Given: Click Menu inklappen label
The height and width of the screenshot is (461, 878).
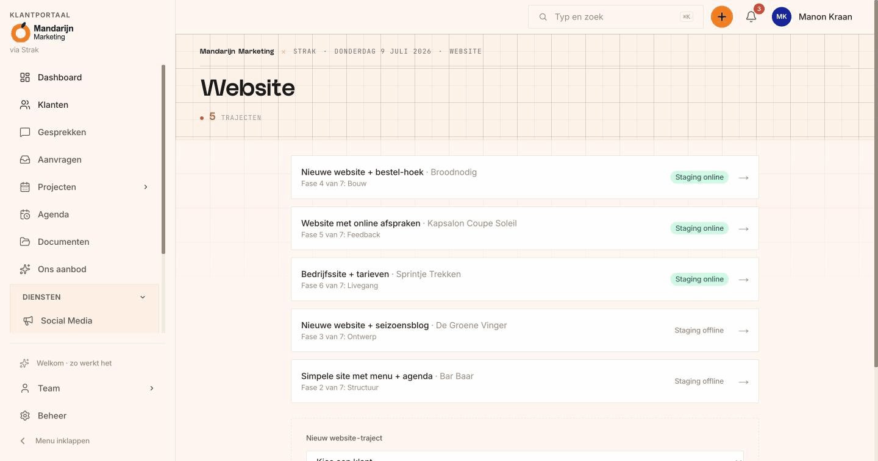Looking at the screenshot, I should tap(62, 441).
